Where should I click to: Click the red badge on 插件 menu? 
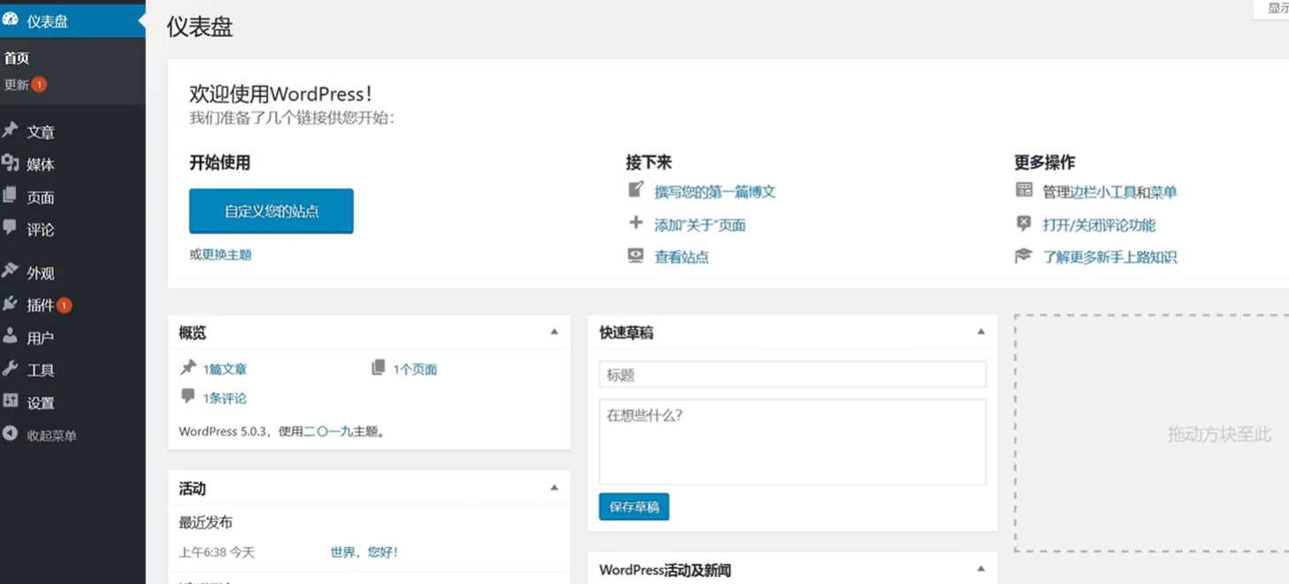coord(64,305)
